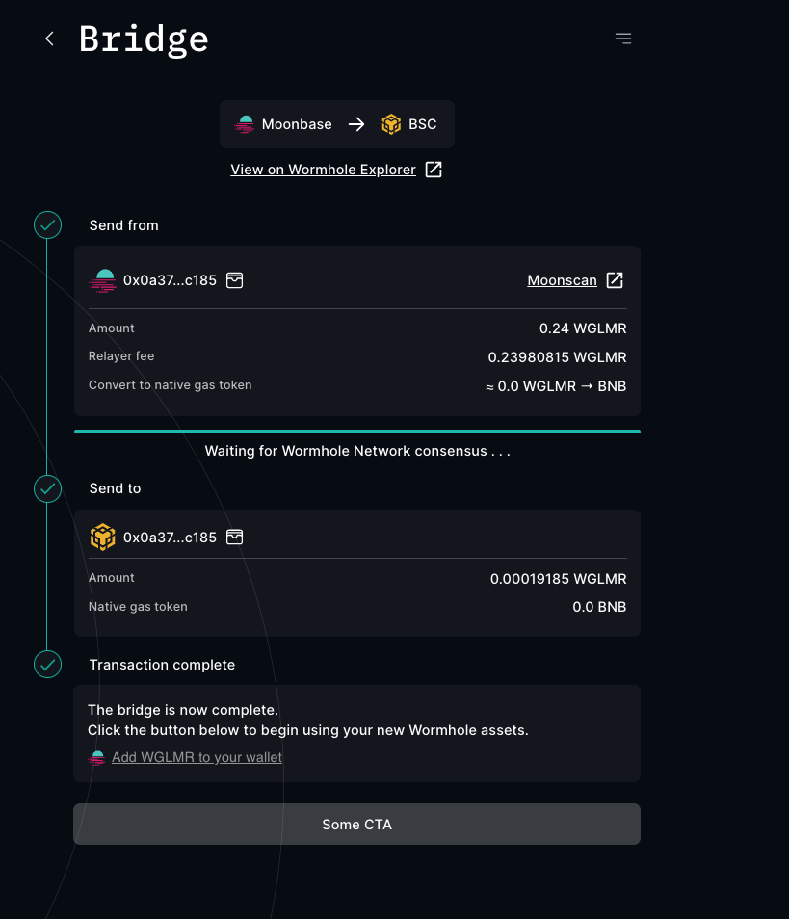The image size is (789, 919).
Task: Click the copy icon beside the Send from address
Action: pyautogui.click(x=234, y=280)
